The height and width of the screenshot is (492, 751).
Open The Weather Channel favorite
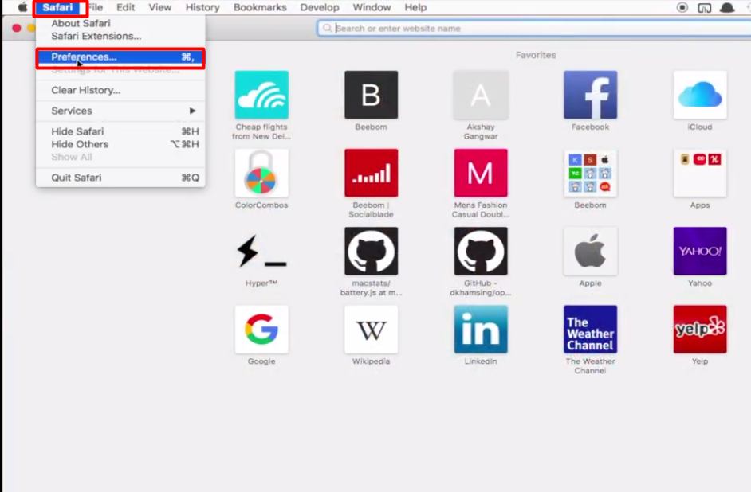tap(590, 330)
